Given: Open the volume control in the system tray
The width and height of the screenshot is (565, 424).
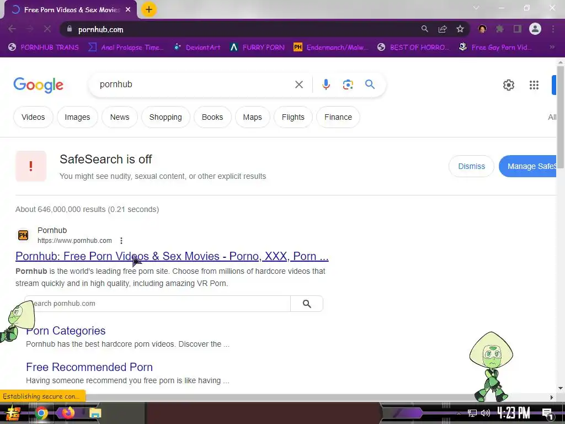Looking at the screenshot, I should tap(486, 413).
